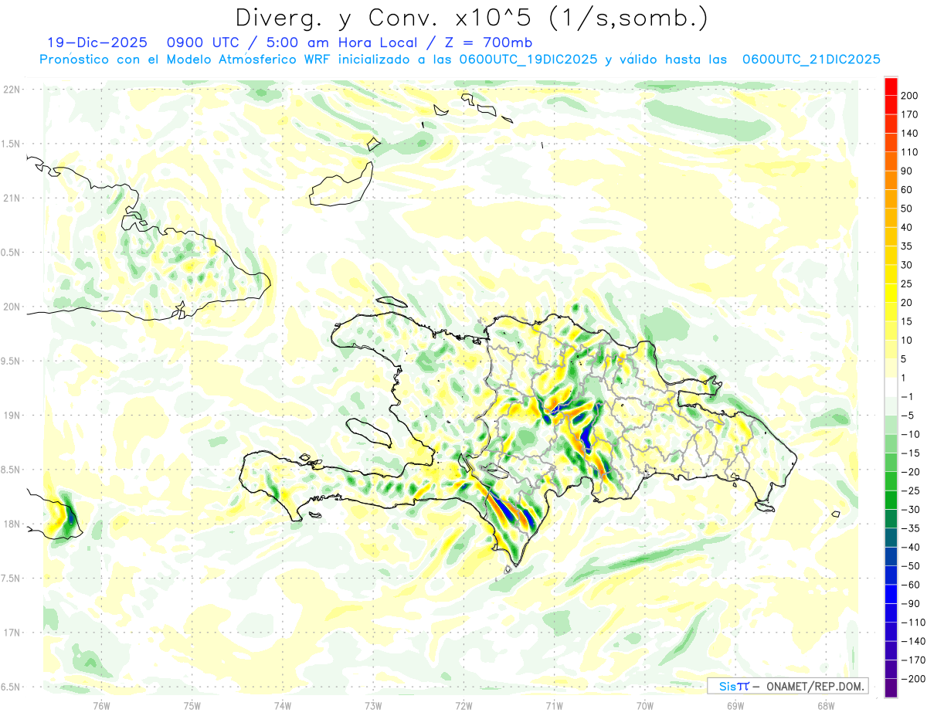Click the '18N' latitude label

[x=11, y=524]
